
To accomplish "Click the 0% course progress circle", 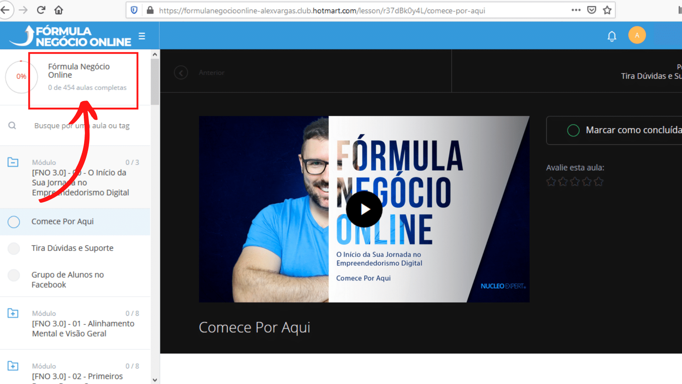I will pos(21,77).
